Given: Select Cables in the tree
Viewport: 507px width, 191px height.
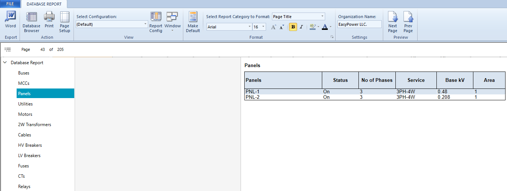Looking at the screenshot, I should pos(25,135).
